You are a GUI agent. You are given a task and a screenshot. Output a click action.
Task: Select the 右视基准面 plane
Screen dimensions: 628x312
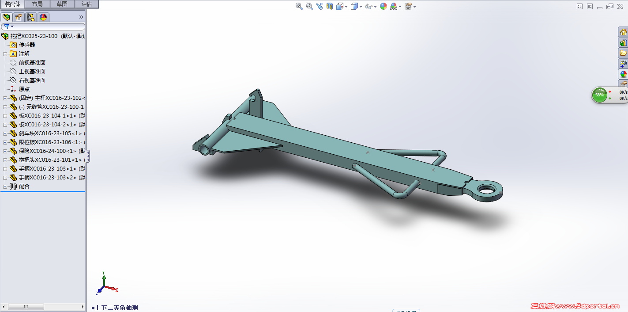coord(32,80)
